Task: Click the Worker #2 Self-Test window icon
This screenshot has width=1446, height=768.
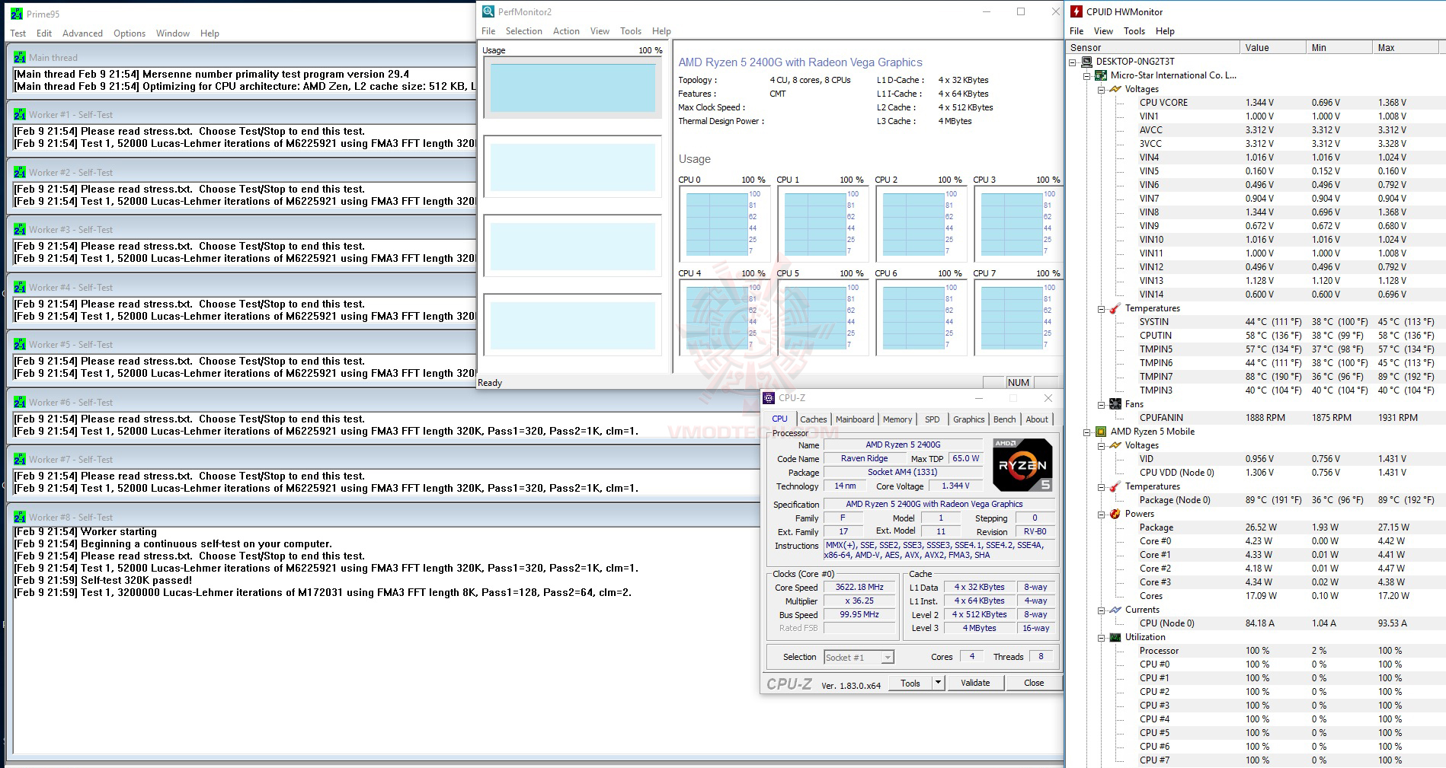Action: pos(20,173)
